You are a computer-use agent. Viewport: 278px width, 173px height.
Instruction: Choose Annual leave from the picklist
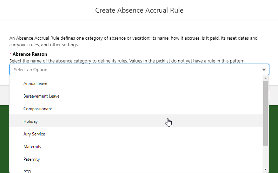(x=35, y=84)
